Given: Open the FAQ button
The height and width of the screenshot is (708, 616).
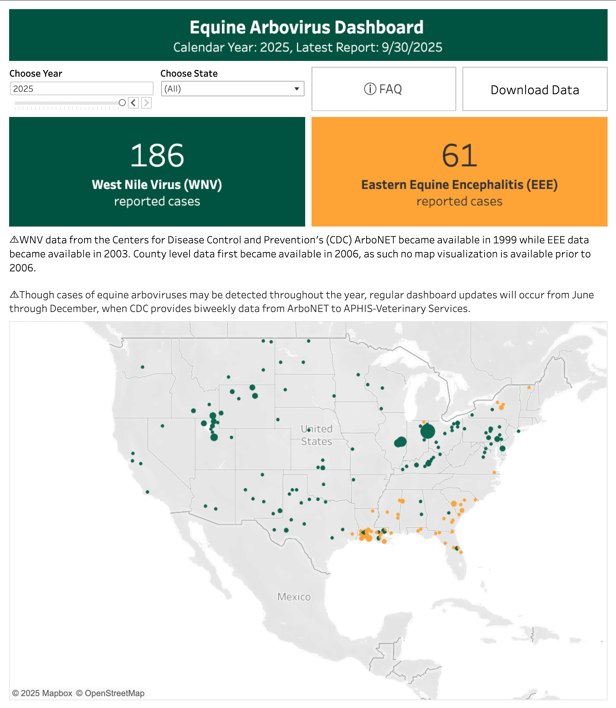Looking at the screenshot, I should [384, 89].
